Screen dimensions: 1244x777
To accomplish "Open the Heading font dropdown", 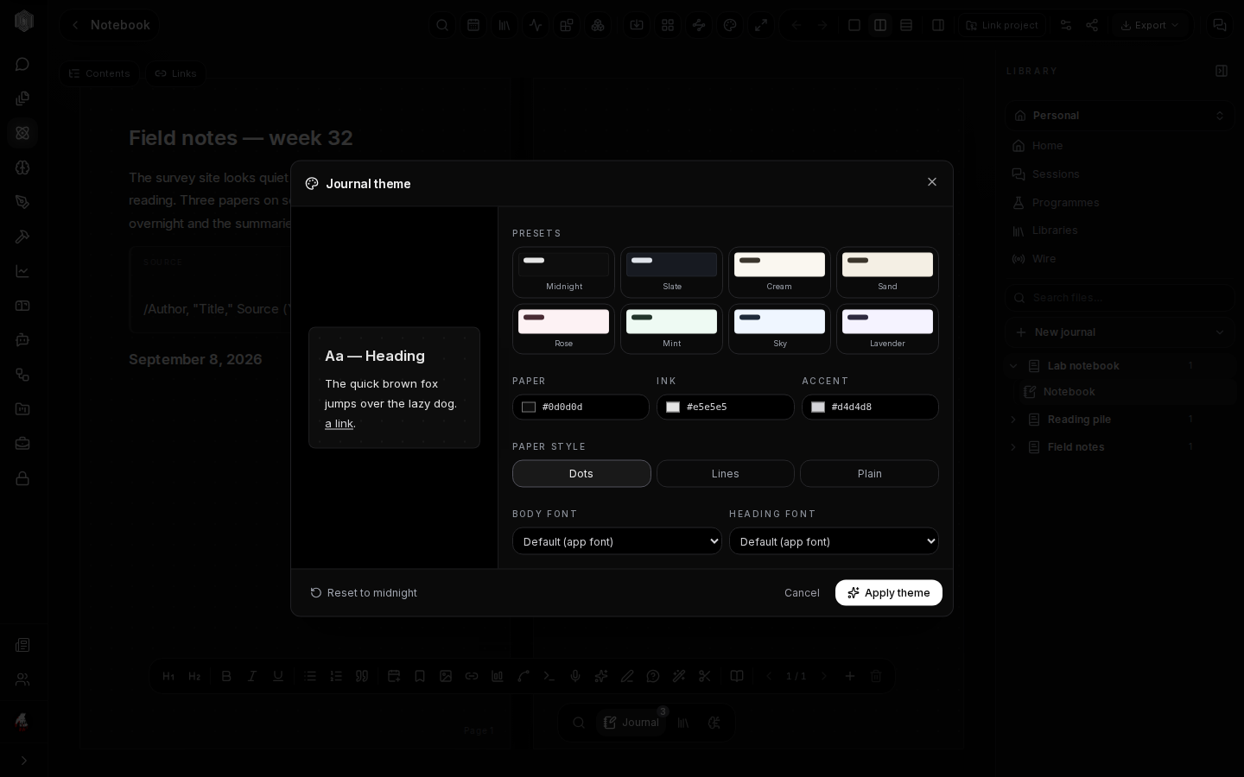I will 834,541.
